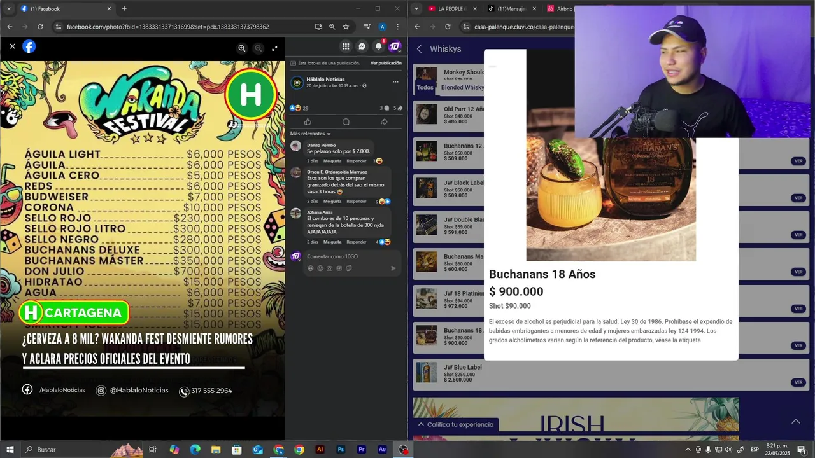Screen dimensions: 815x458
Task: Reload the Facebook page
Action: [x=40, y=27]
